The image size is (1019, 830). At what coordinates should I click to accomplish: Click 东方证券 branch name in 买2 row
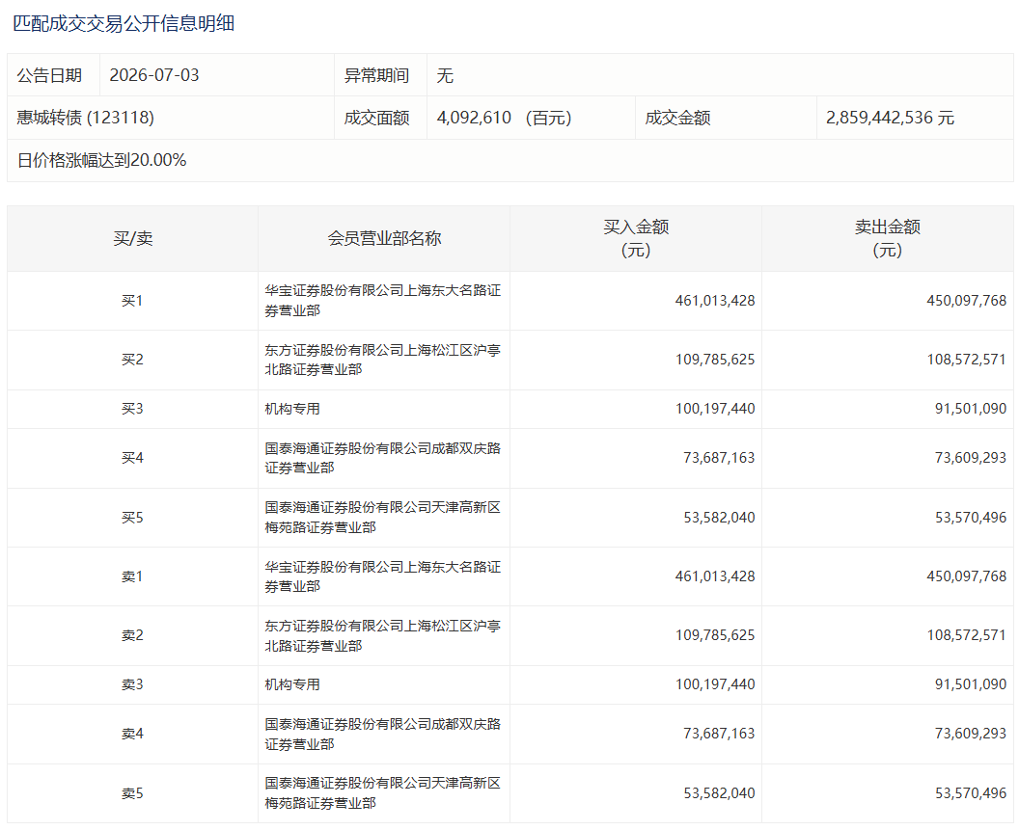click(383, 360)
